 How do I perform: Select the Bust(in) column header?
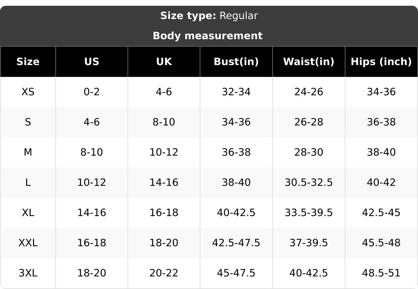point(236,61)
